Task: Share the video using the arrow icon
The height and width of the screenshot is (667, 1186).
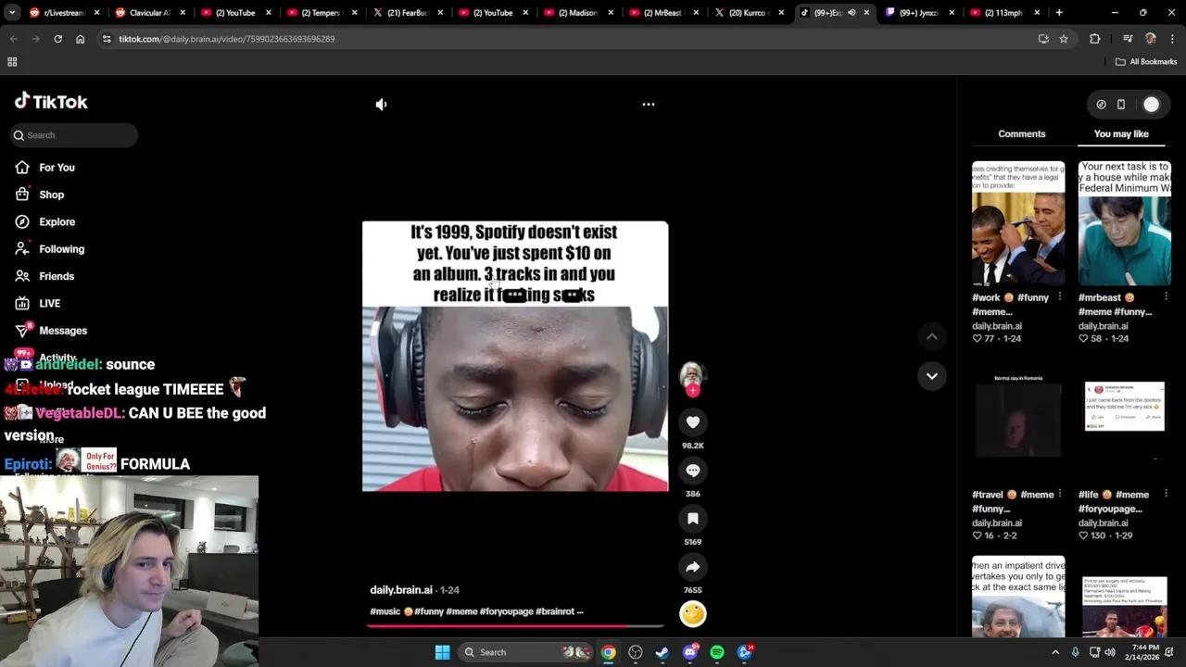Action: point(693,567)
